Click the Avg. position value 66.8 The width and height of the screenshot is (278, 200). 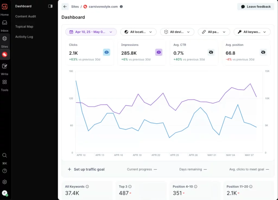(230, 53)
